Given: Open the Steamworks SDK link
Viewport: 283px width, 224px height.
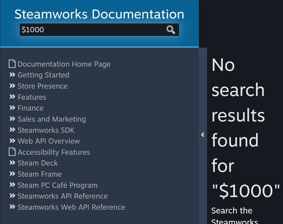Looking at the screenshot, I should (x=46, y=130).
